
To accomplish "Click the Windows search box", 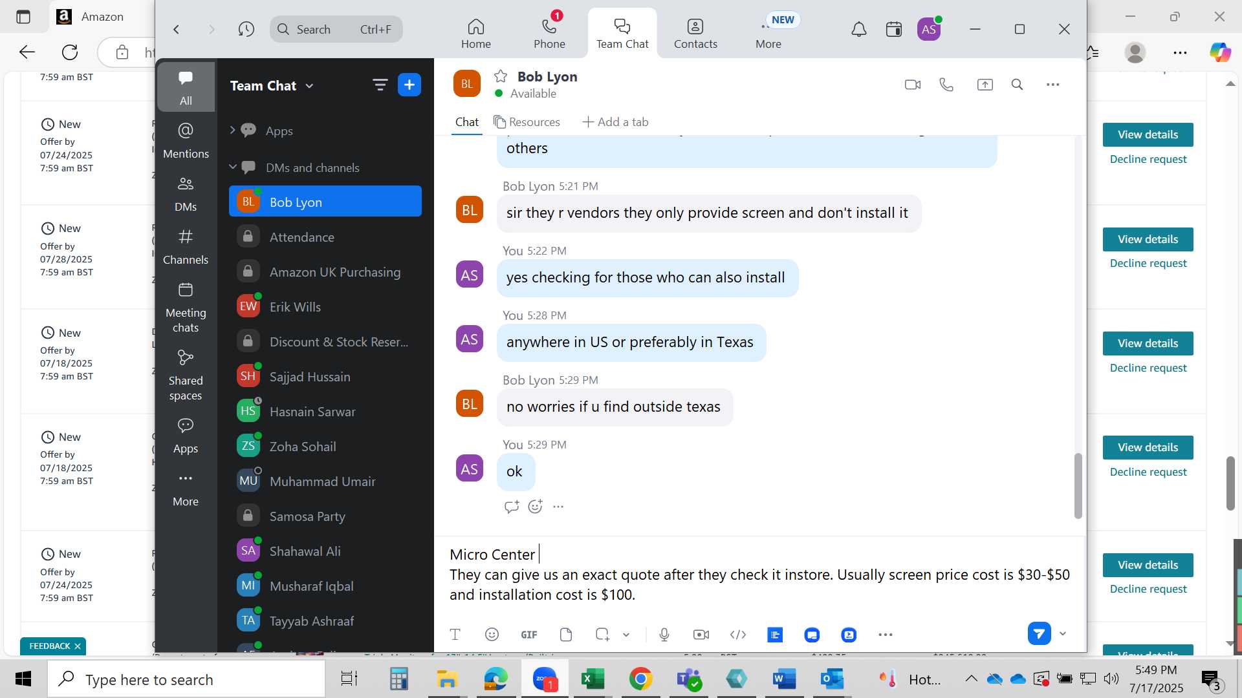I will pyautogui.click(x=186, y=679).
